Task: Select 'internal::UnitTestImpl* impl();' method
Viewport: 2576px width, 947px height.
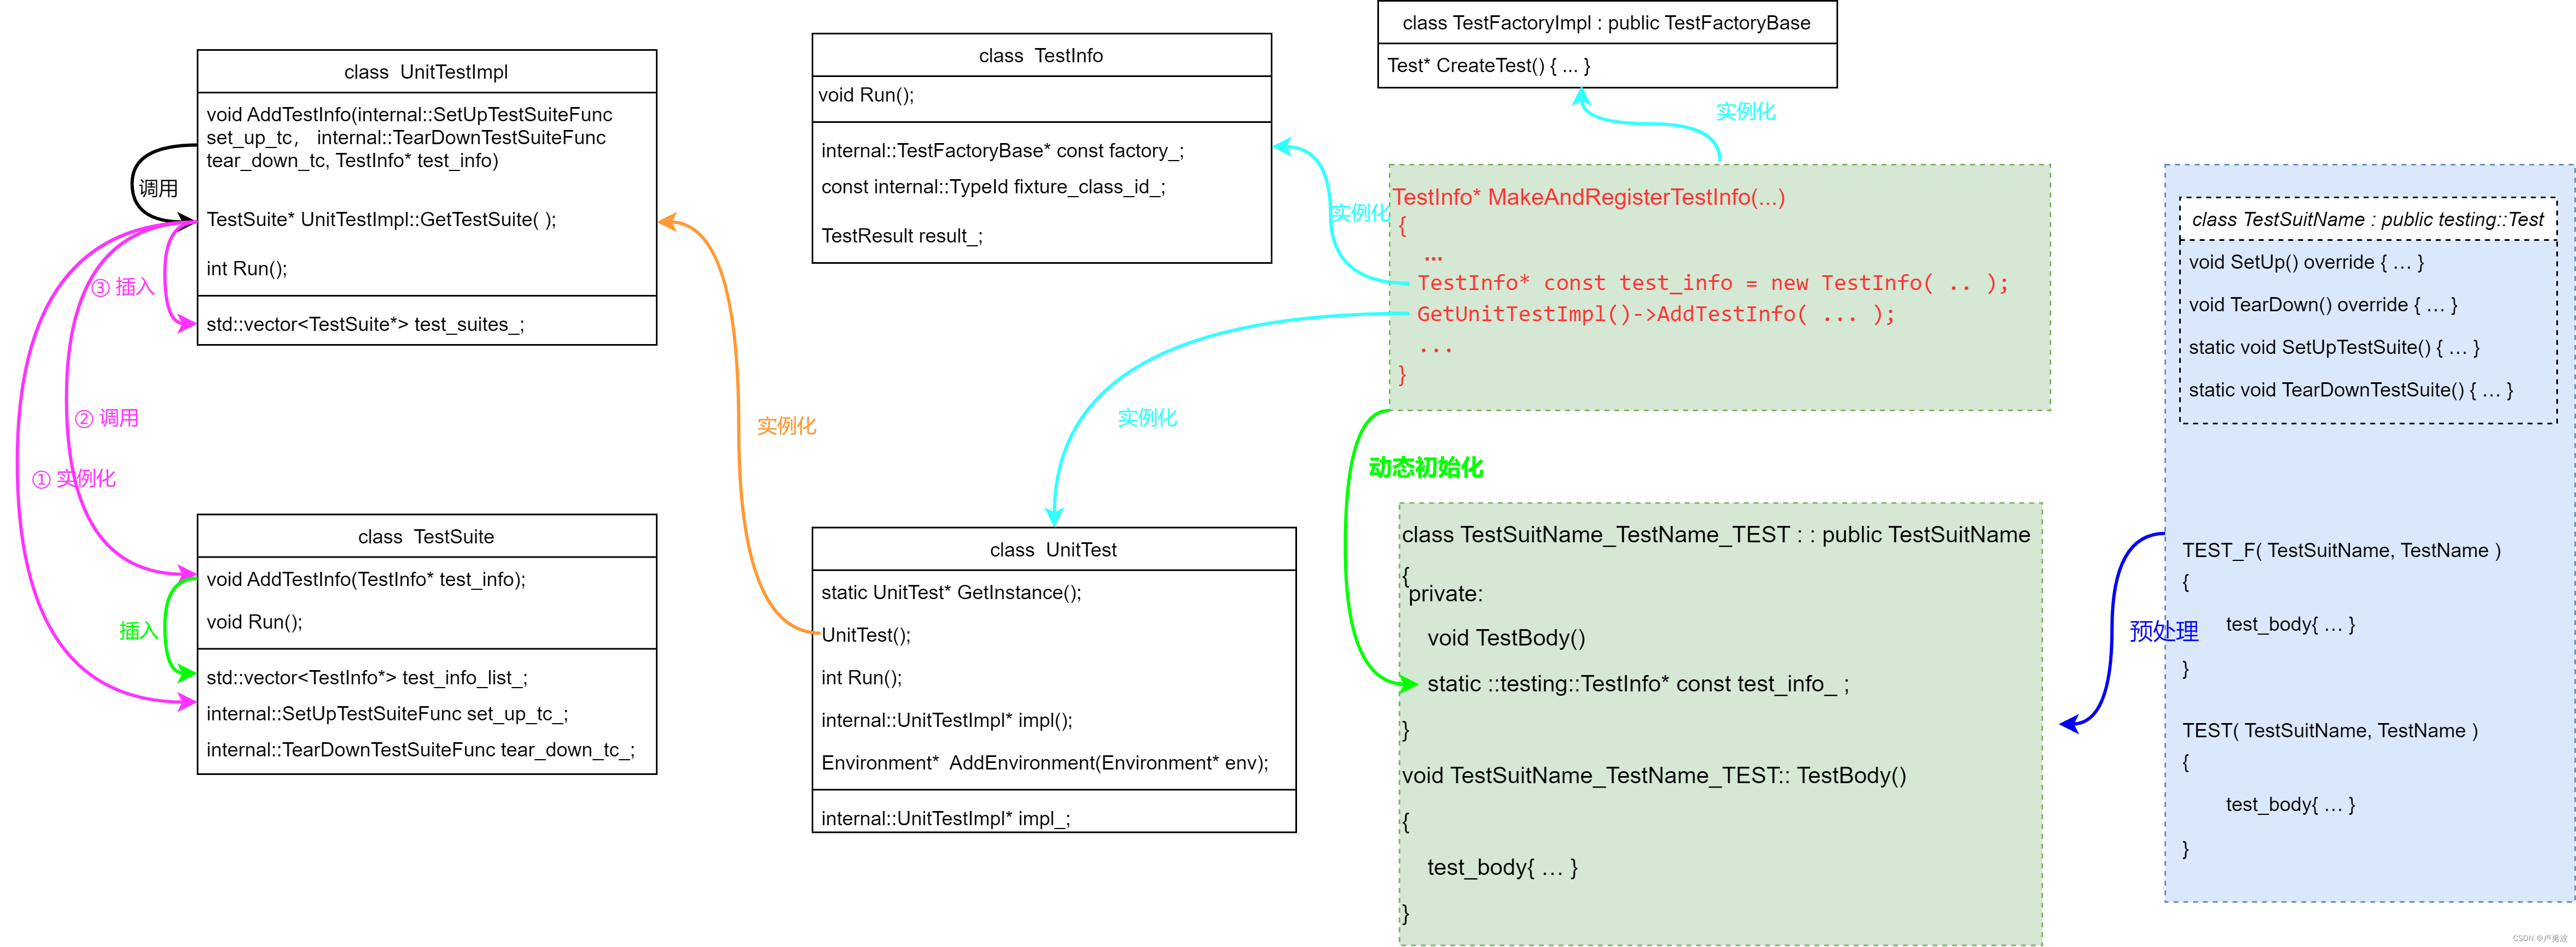Action: point(947,720)
